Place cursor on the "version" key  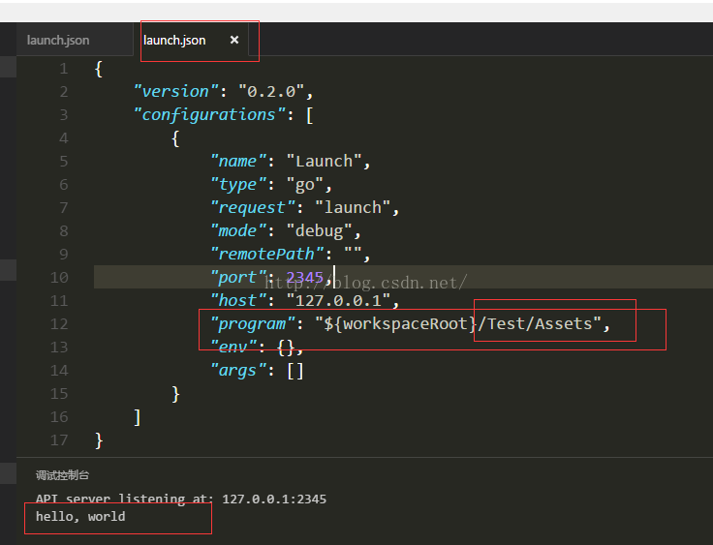pyautogui.click(x=175, y=92)
